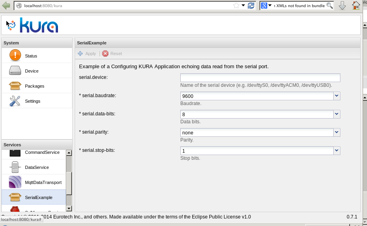Click the parity none value field
Viewport: 367px width, 226px height.
click(257, 132)
